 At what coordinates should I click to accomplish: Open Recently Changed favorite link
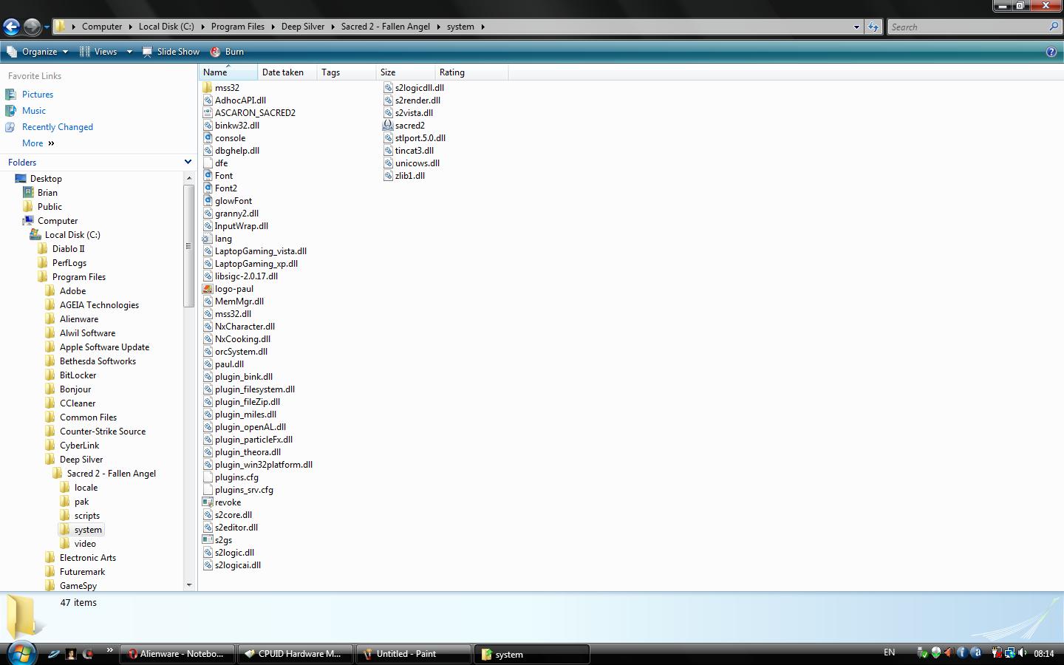click(58, 127)
